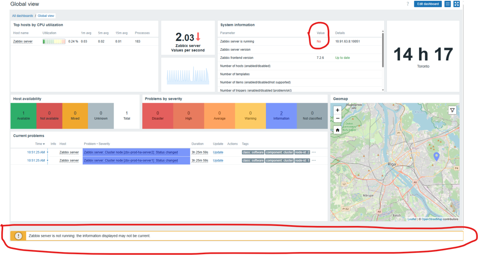Viewport: 478px width, 255px height.
Task: Click the Edit dashboard button
Action: [428, 4]
